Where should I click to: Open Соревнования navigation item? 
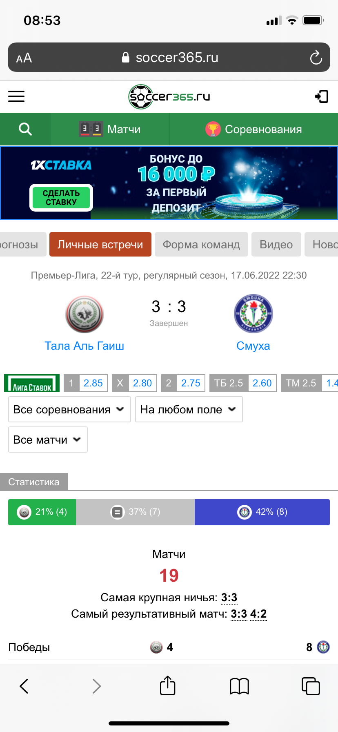point(253,129)
